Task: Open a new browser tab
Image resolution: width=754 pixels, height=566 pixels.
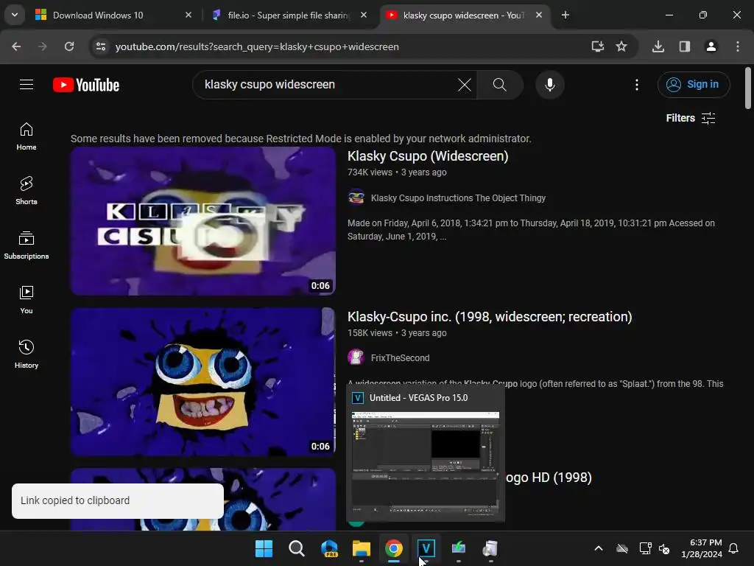Action: (565, 15)
